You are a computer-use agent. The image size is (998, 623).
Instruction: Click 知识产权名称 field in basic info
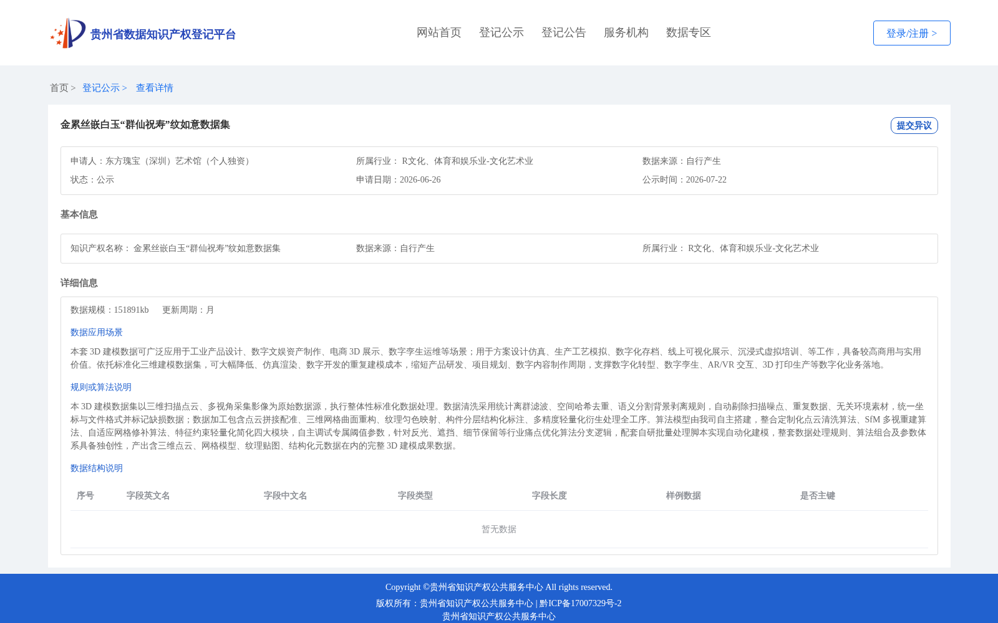click(x=175, y=248)
